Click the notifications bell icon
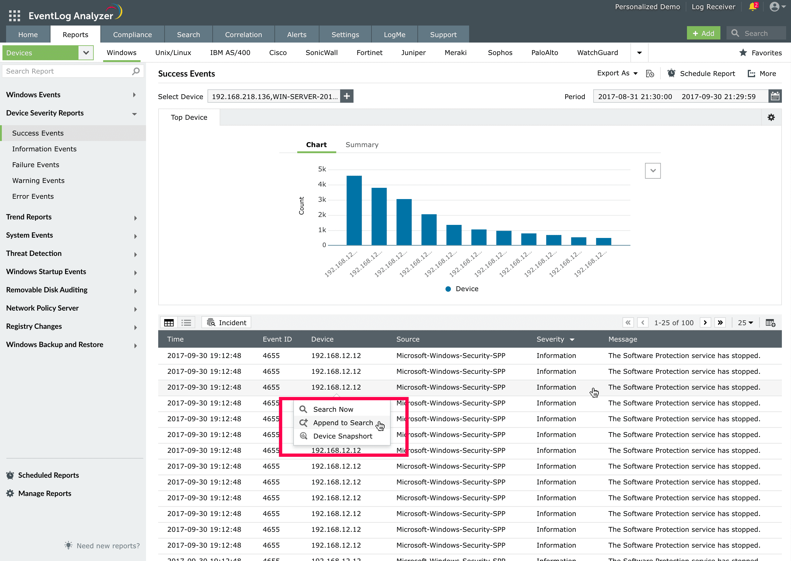Image resolution: width=791 pixels, height=561 pixels. point(752,7)
